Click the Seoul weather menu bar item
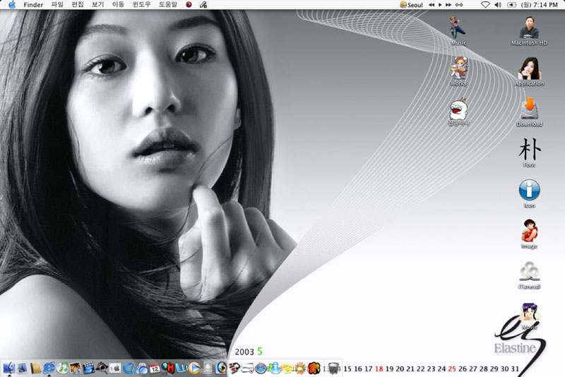Viewport: 565px width, 377px height. (411, 5)
